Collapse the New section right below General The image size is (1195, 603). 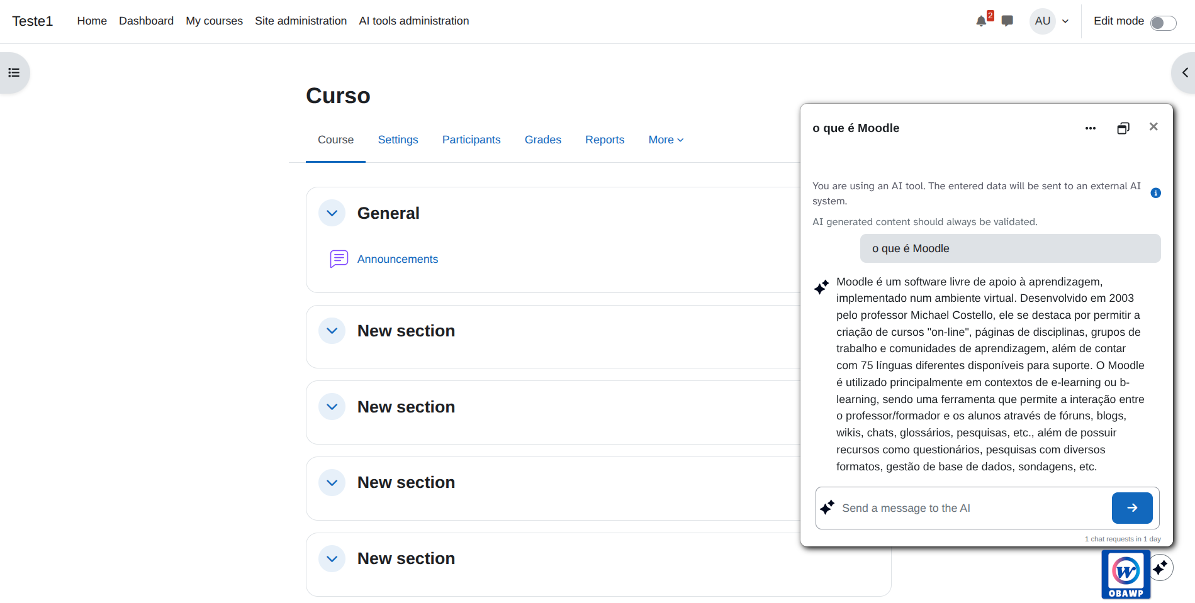[x=332, y=331]
